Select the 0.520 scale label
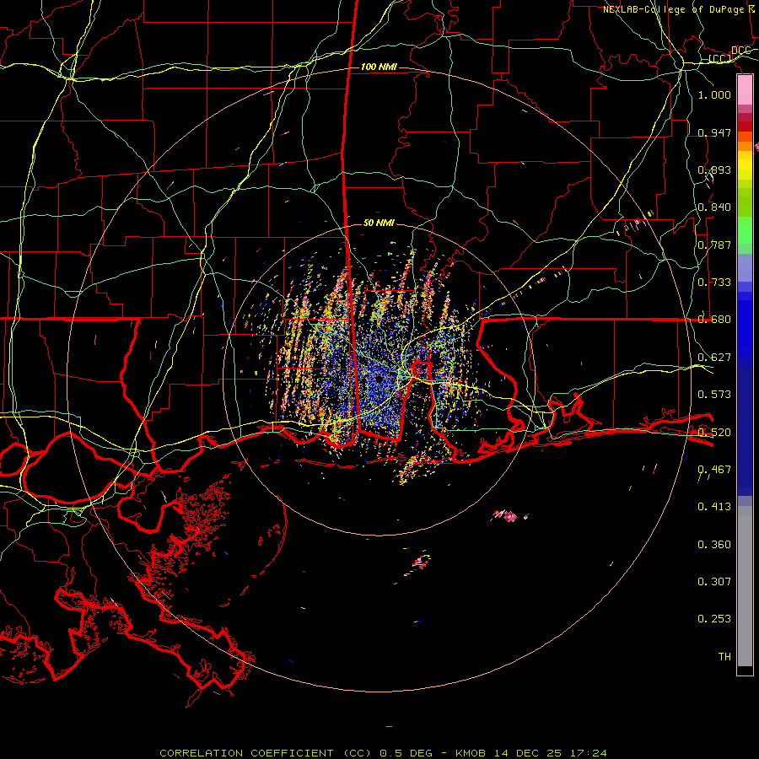Screen dimensions: 759x759 click(714, 433)
